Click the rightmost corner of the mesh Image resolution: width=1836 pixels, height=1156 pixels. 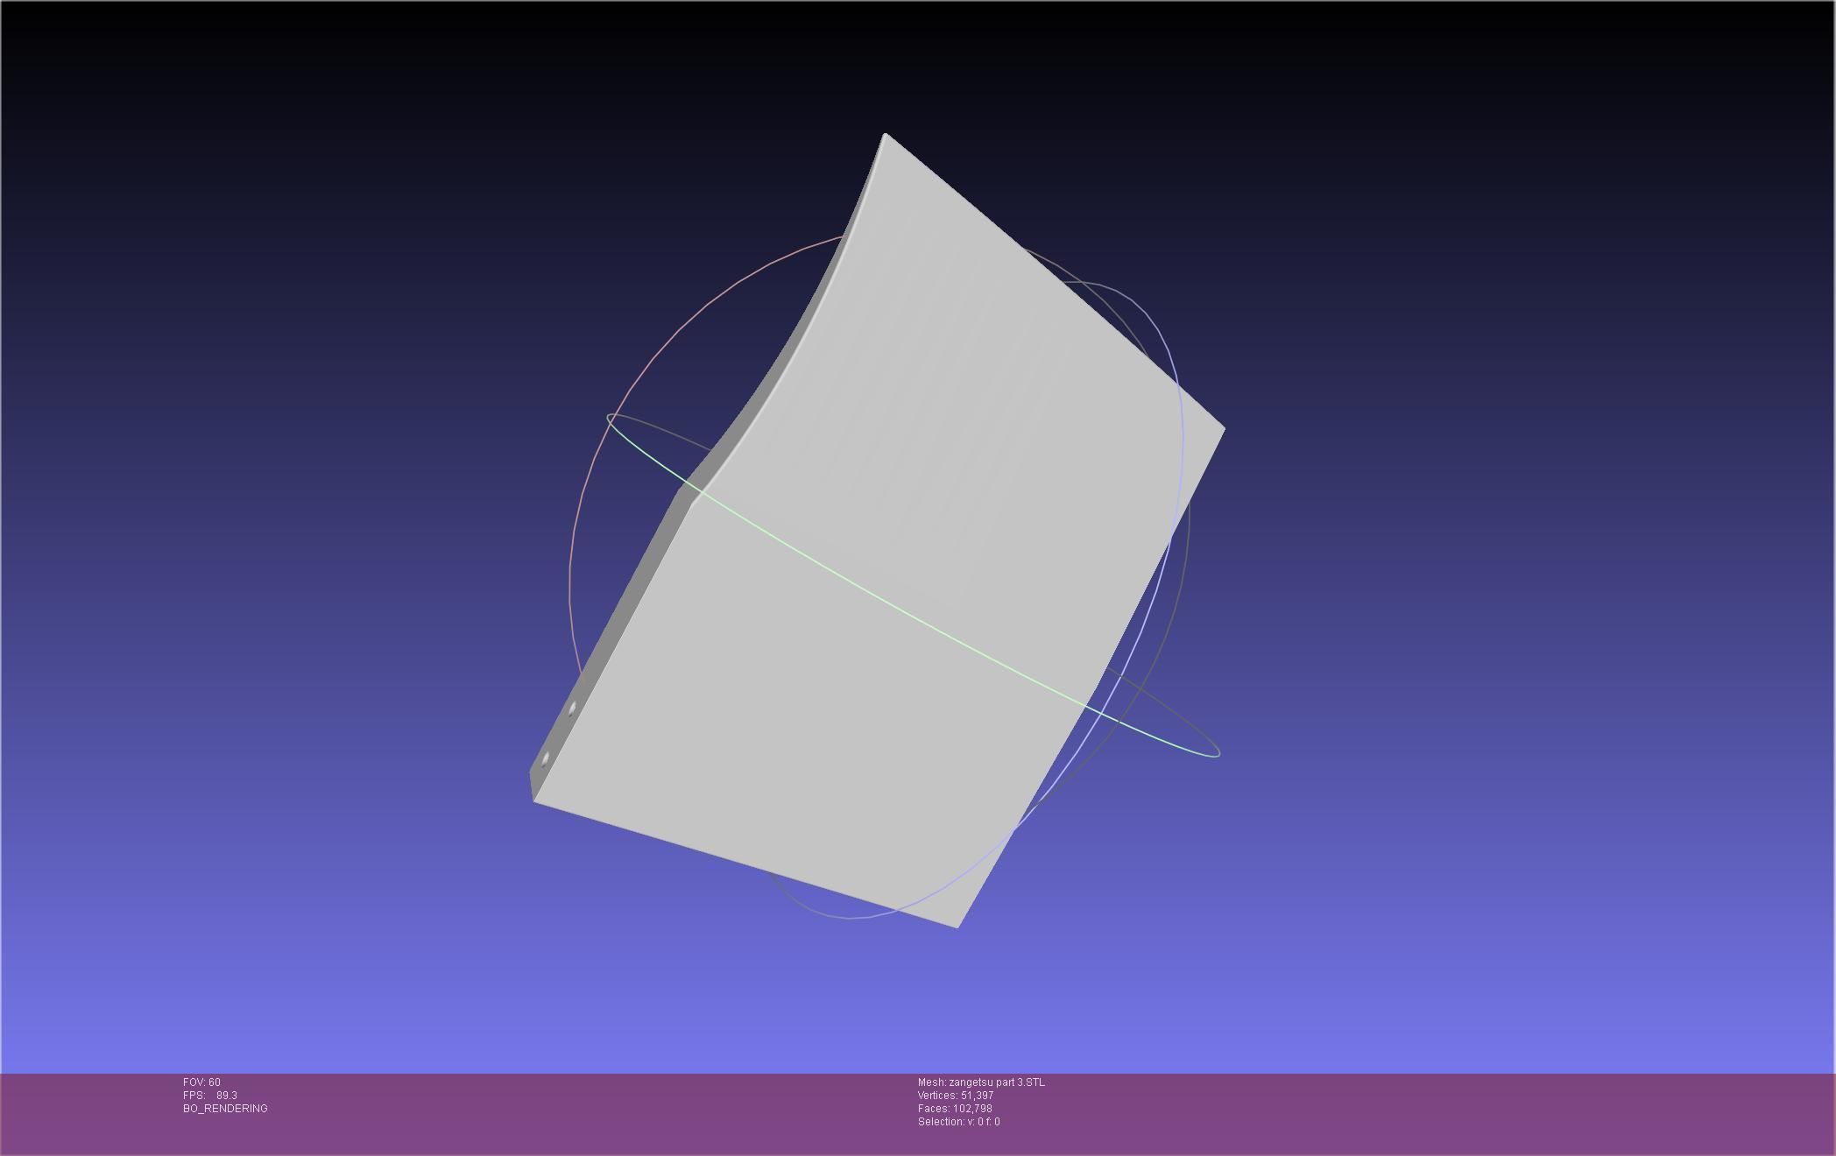(x=1223, y=428)
